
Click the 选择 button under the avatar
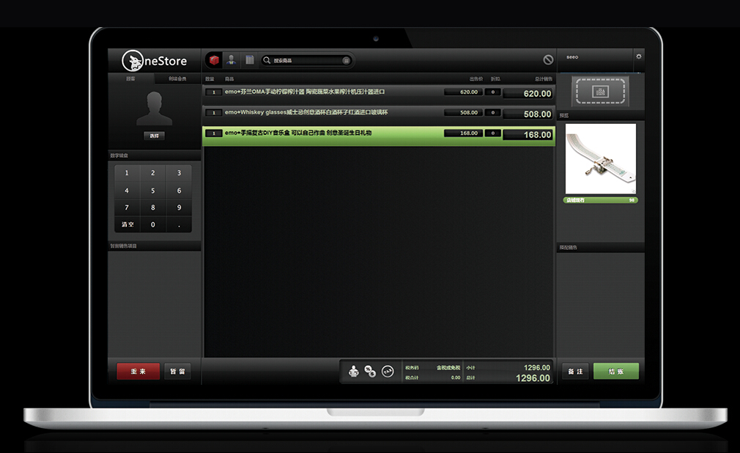155,136
